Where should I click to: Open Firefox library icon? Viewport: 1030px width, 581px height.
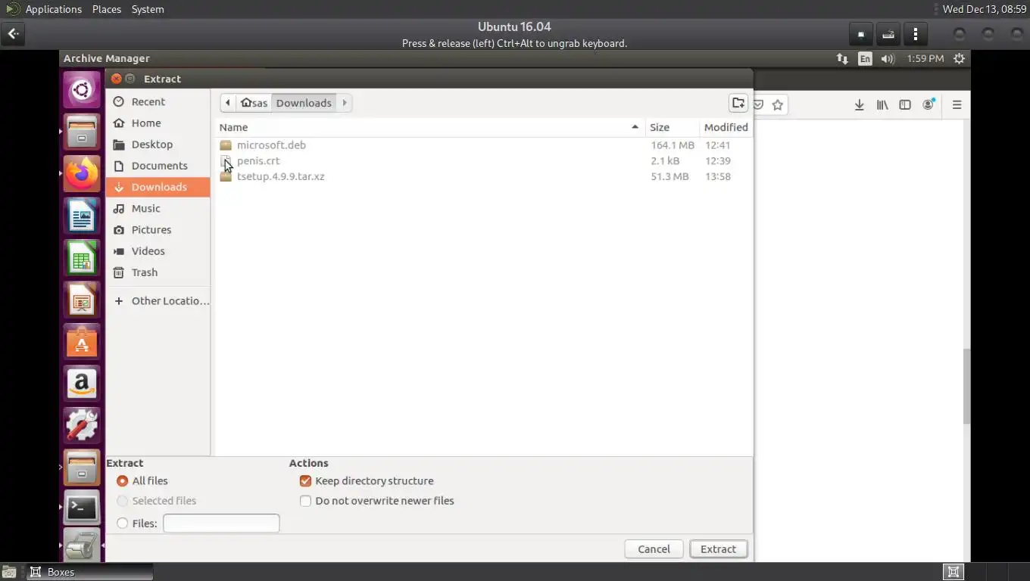tap(882, 105)
